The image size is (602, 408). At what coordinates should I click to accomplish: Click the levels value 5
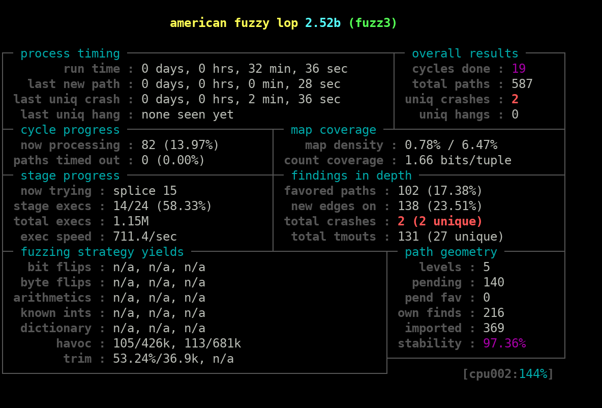pos(487,267)
